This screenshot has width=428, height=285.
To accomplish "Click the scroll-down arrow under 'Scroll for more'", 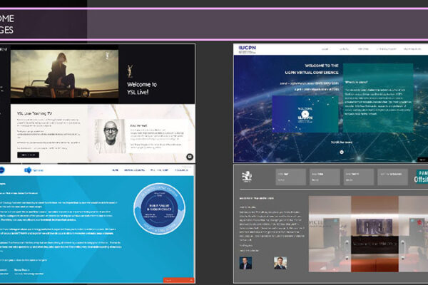I will pos(342,152).
